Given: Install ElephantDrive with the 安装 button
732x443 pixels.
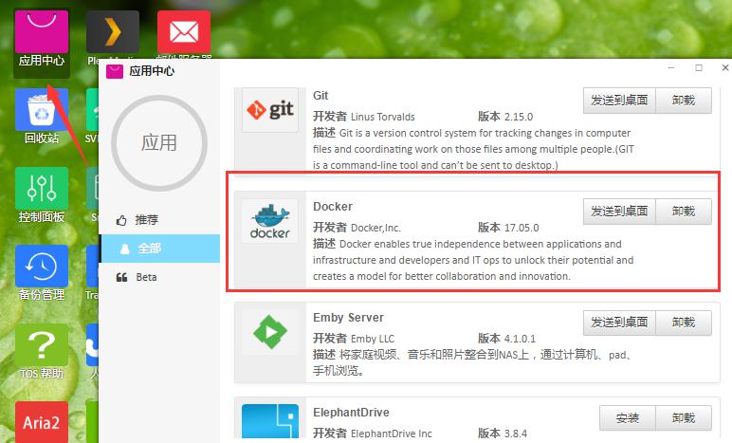Looking at the screenshot, I should point(628,417).
